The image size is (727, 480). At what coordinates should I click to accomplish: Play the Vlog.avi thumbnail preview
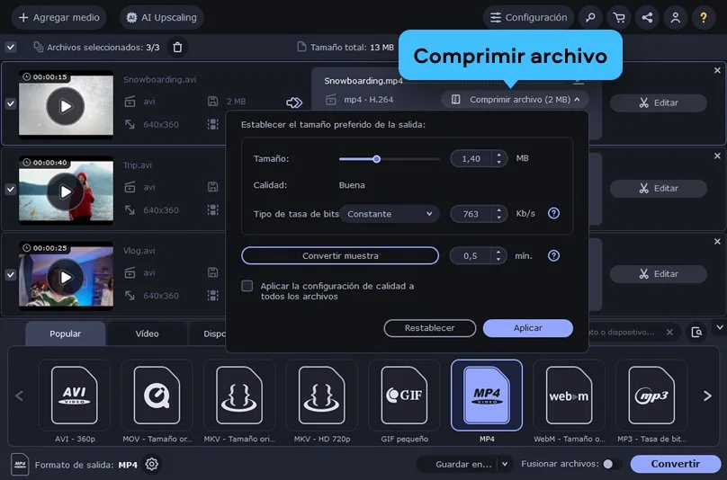tap(66, 277)
